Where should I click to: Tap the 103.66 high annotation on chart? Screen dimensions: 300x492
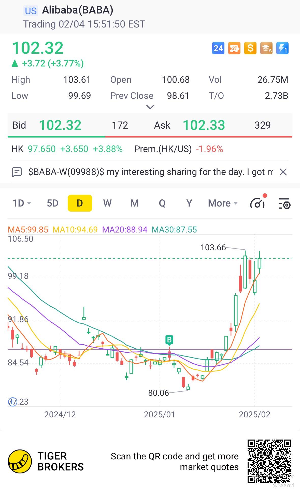tap(213, 248)
